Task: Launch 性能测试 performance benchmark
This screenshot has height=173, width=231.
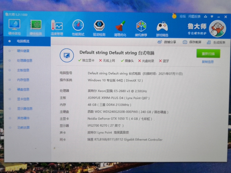Action: tap(78, 27)
